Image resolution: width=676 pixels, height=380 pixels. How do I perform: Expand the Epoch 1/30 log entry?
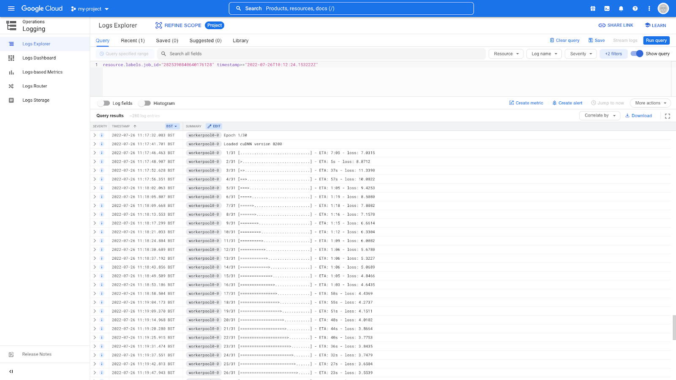95,135
